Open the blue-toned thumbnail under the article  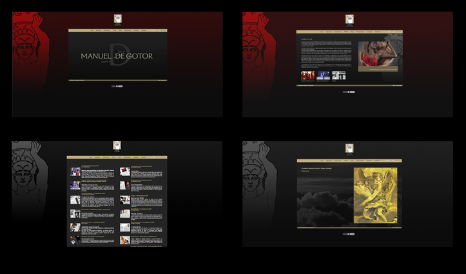pos(323,75)
